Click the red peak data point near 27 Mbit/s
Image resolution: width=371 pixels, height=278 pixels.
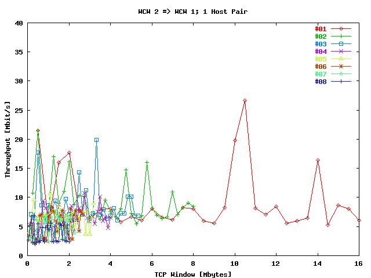tap(245, 101)
